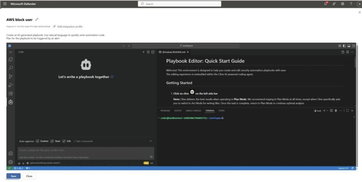Close the README.md preview tab
362x182 pixels.
pyautogui.click(x=188, y=52)
